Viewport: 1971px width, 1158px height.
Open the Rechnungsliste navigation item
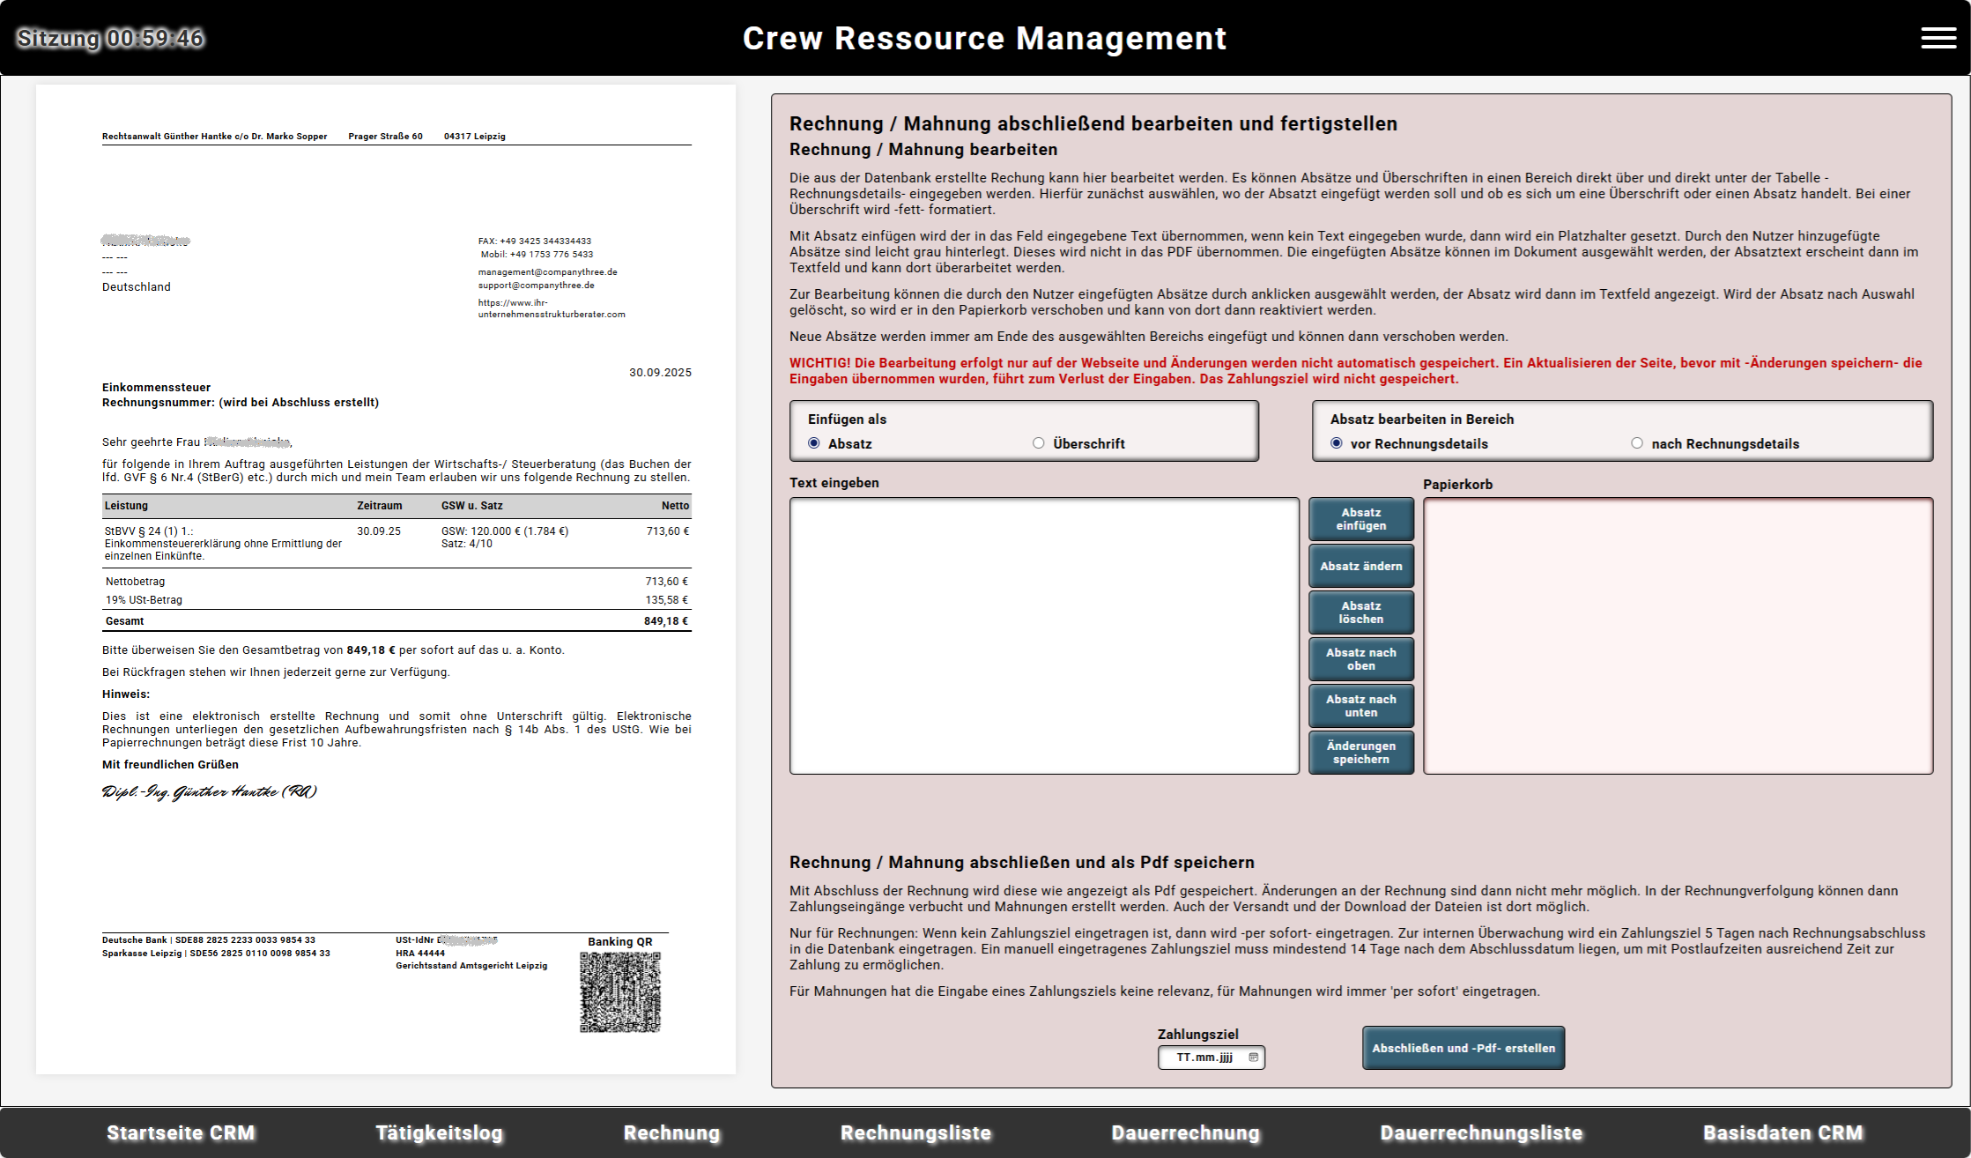coord(915,1133)
